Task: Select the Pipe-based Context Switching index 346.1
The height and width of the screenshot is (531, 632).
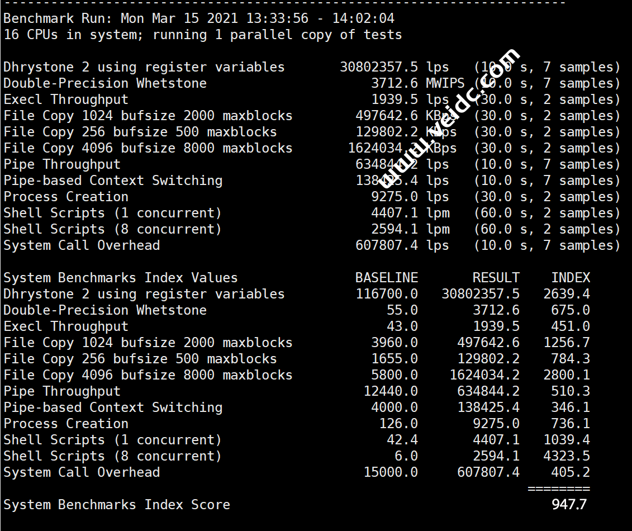Action: (571, 407)
